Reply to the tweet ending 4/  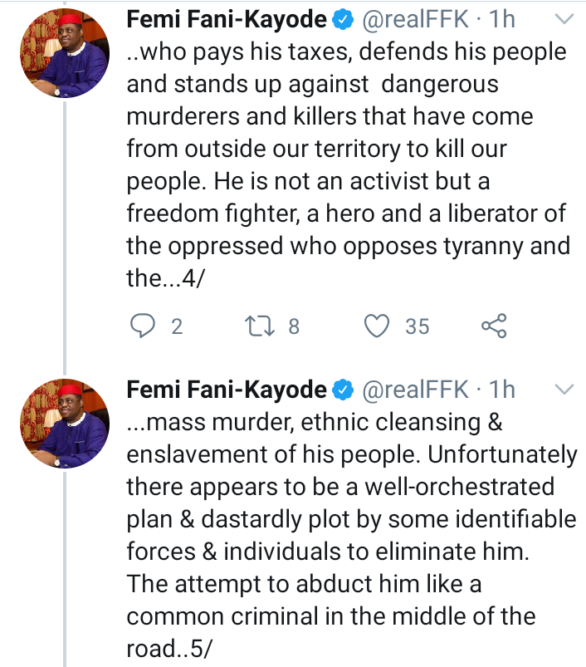tap(142, 326)
